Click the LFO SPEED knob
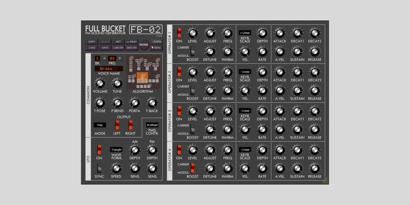The height and width of the screenshot is (205, 410). point(116,168)
